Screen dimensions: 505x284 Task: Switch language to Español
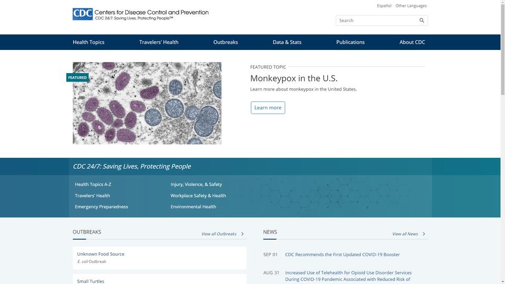(x=384, y=6)
